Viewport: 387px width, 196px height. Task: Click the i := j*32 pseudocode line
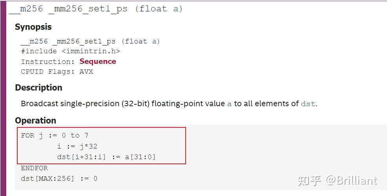click(x=77, y=147)
